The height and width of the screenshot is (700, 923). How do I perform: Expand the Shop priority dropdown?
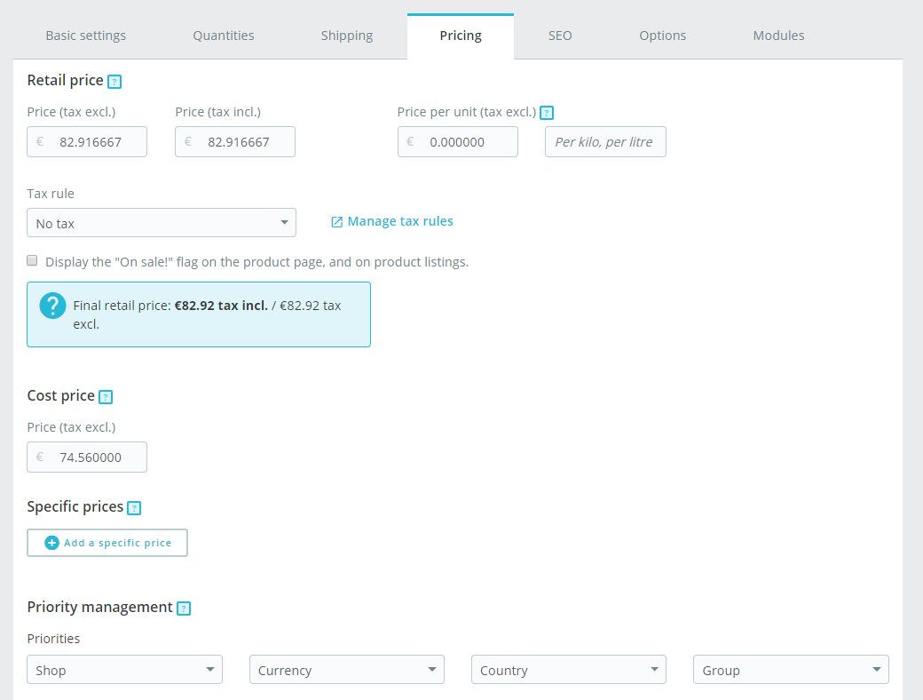[125, 670]
